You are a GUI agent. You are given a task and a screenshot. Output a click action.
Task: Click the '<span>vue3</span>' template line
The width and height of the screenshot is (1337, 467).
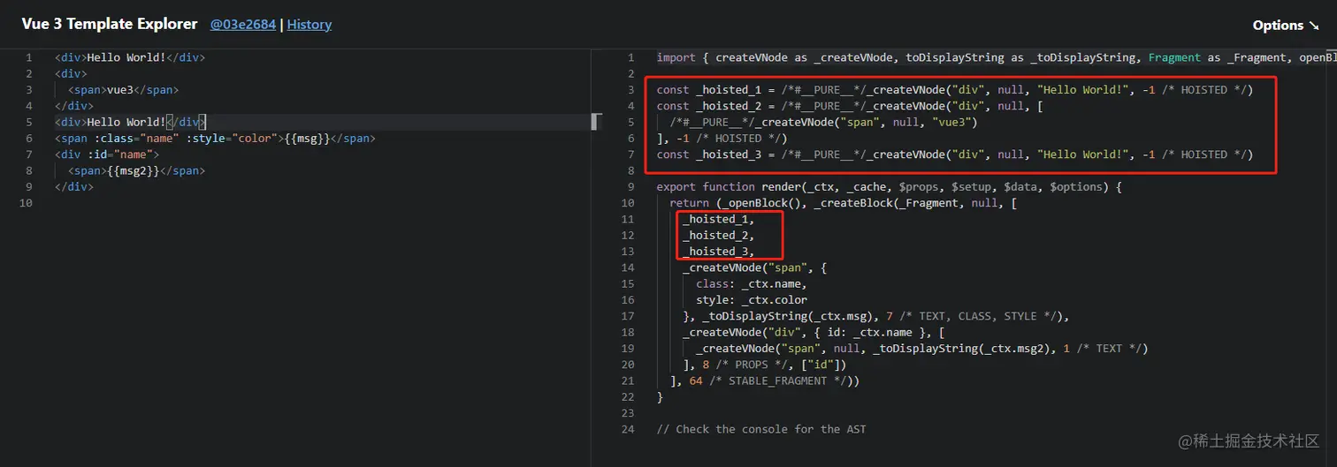click(x=124, y=89)
